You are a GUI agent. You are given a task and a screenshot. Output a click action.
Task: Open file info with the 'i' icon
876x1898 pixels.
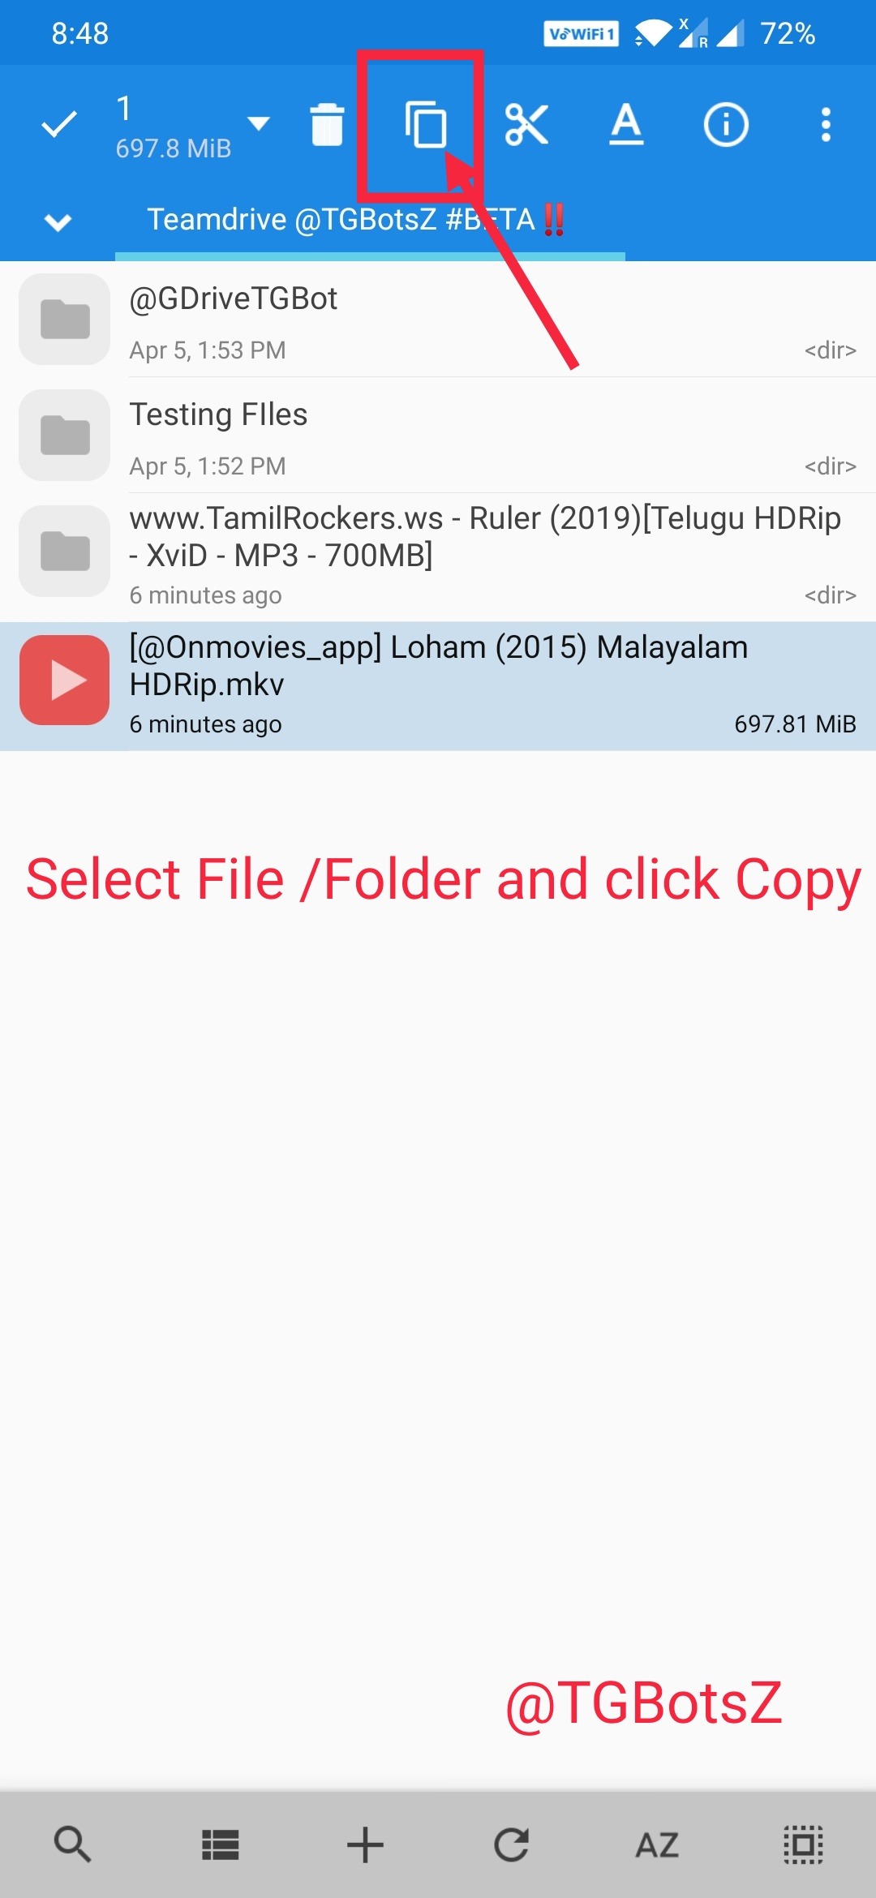pos(726,125)
